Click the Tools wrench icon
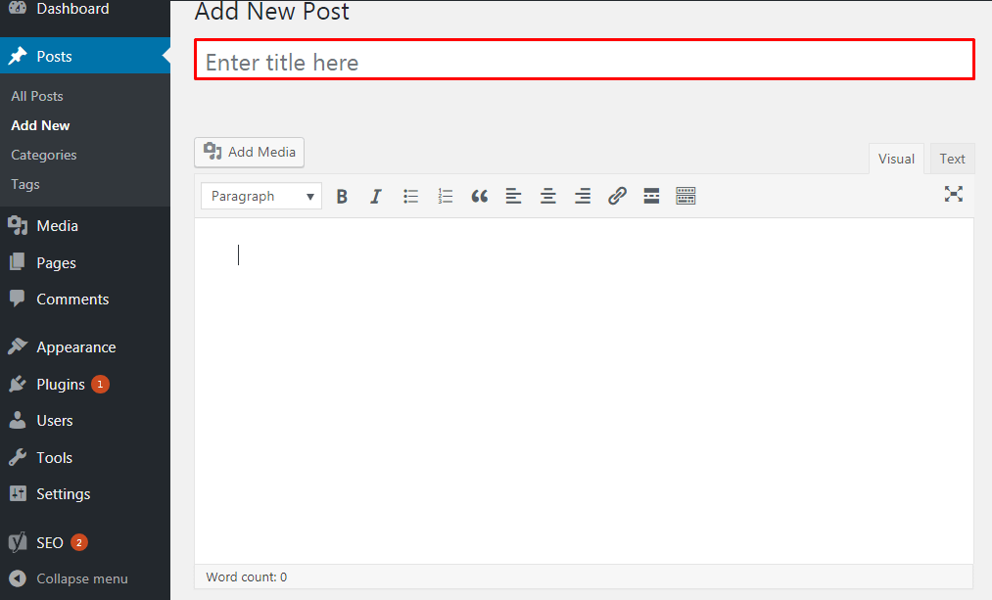992x600 pixels. pyautogui.click(x=18, y=457)
